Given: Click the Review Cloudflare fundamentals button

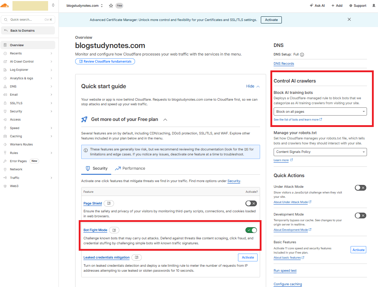Looking at the screenshot, I should [x=105, y=61].
